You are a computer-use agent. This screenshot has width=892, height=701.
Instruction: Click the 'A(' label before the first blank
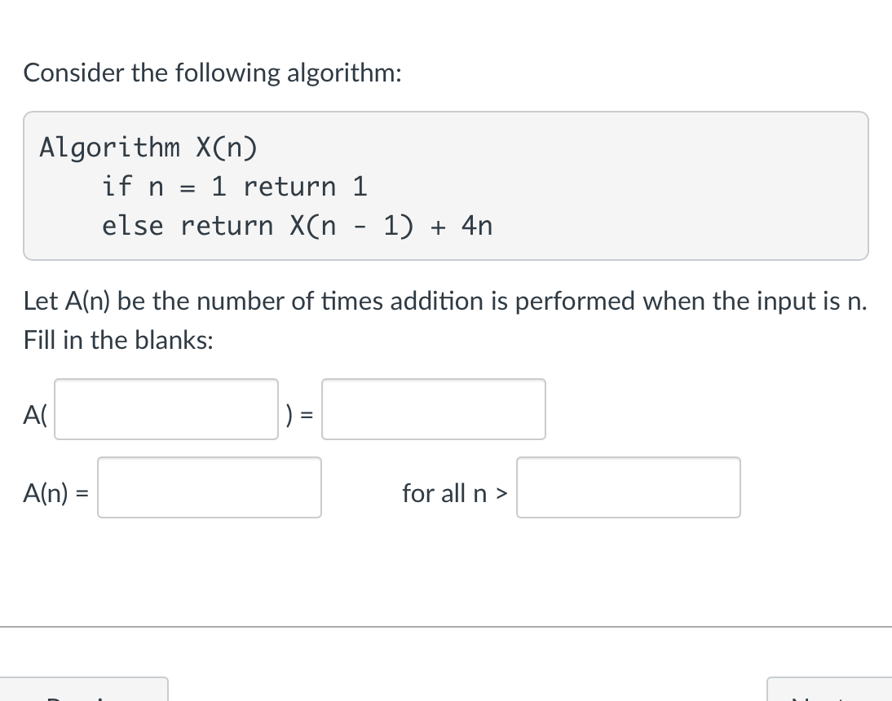click(33, 414)
